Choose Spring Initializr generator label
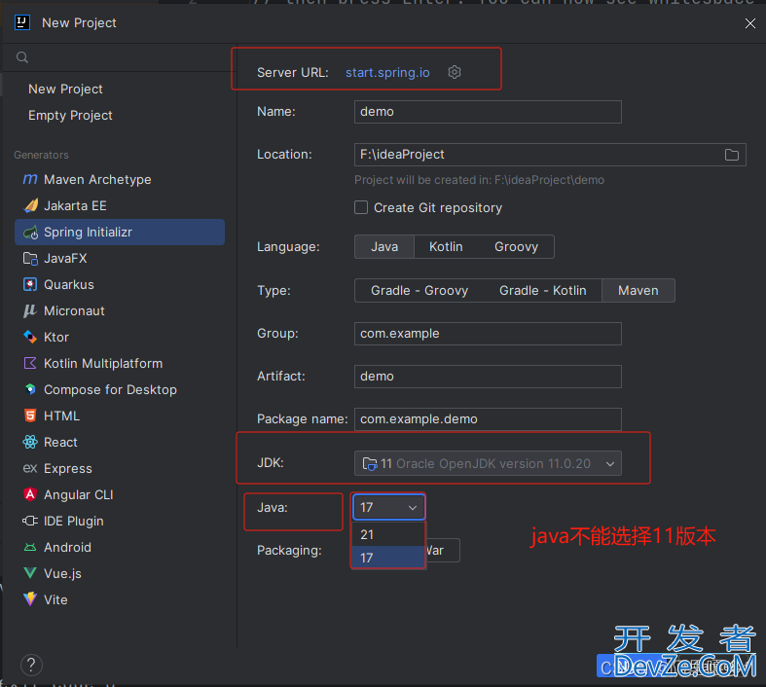Screen dimensions: 766x687 (88, 233)
